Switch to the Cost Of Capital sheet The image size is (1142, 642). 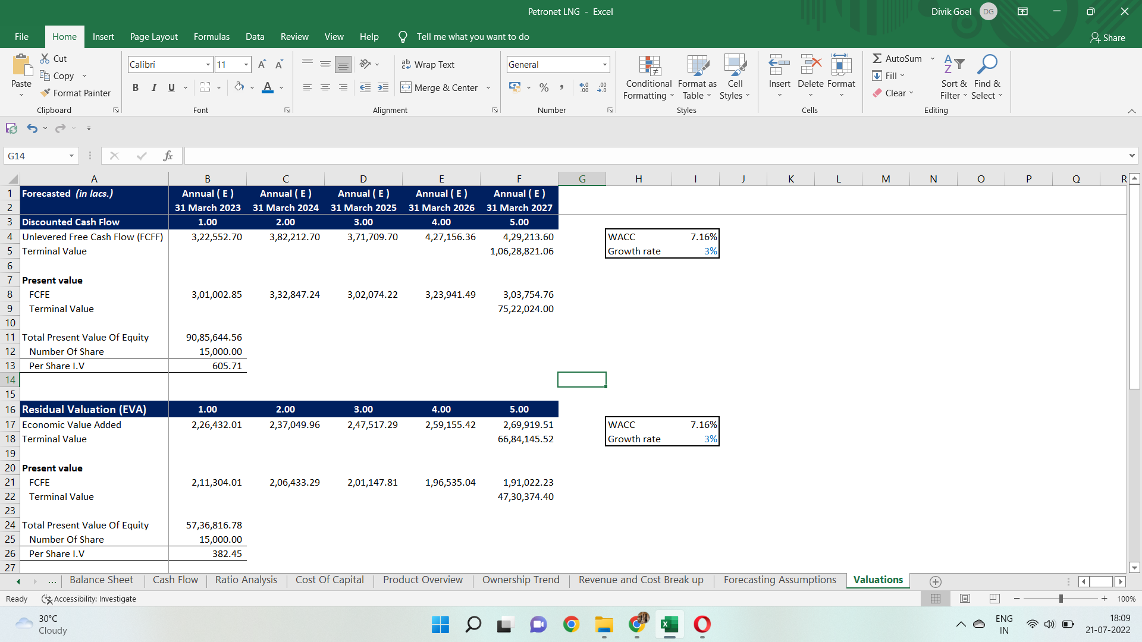coord(330,580)
